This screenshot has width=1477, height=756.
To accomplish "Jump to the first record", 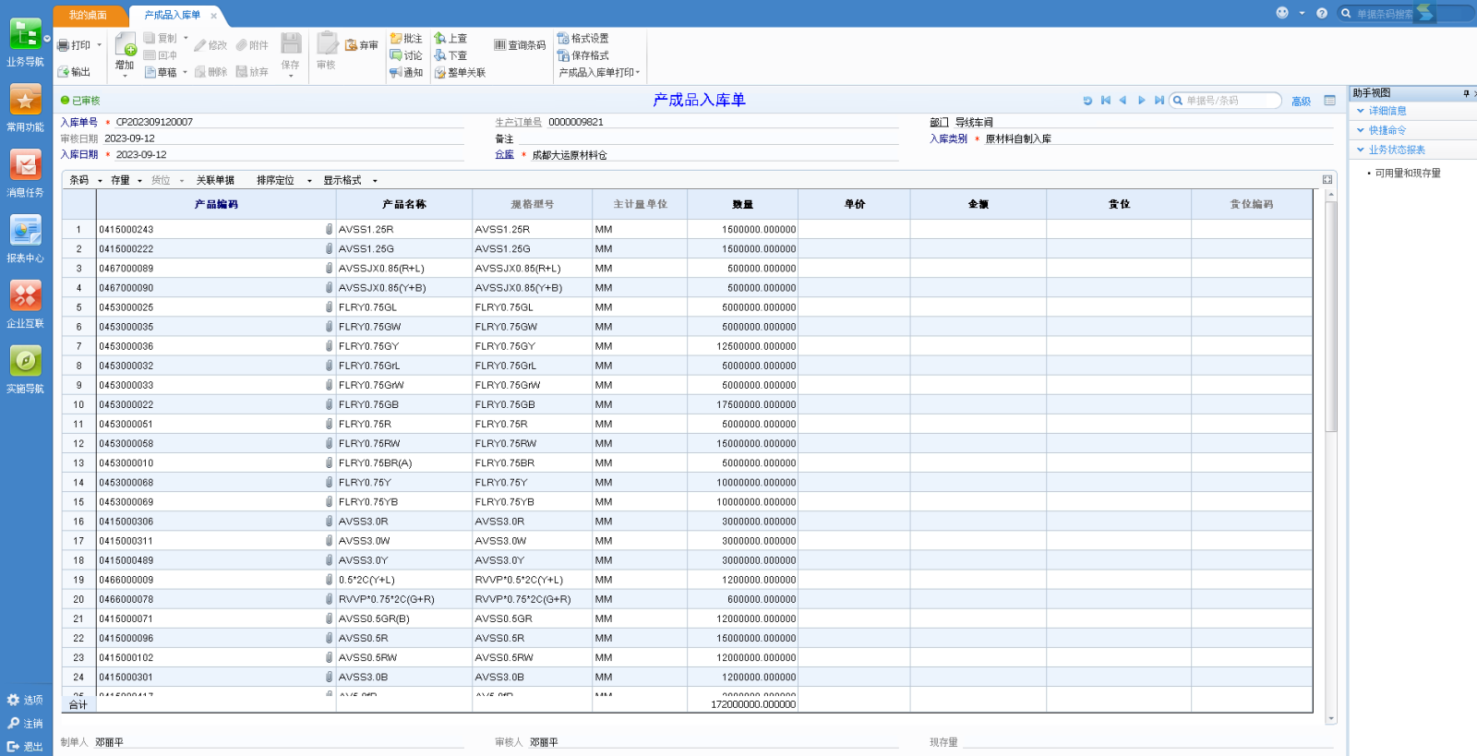I will 1105,101.
